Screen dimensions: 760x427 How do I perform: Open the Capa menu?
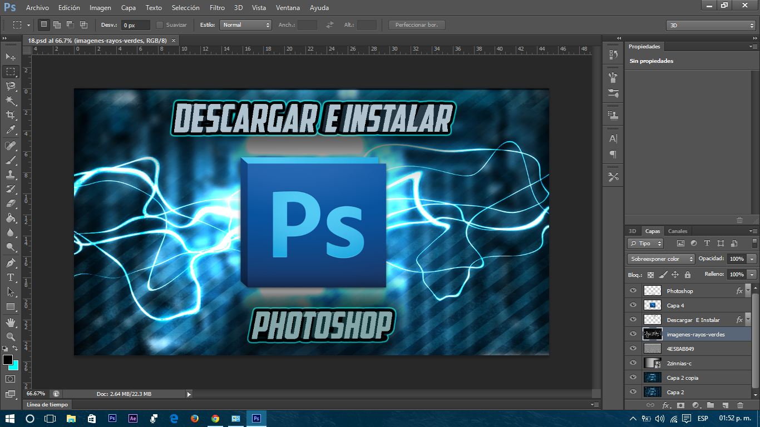[129, 8]
